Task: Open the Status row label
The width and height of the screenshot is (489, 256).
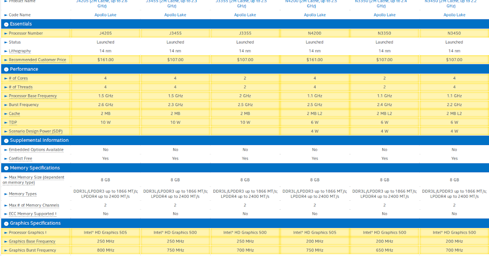Action: 15,42
